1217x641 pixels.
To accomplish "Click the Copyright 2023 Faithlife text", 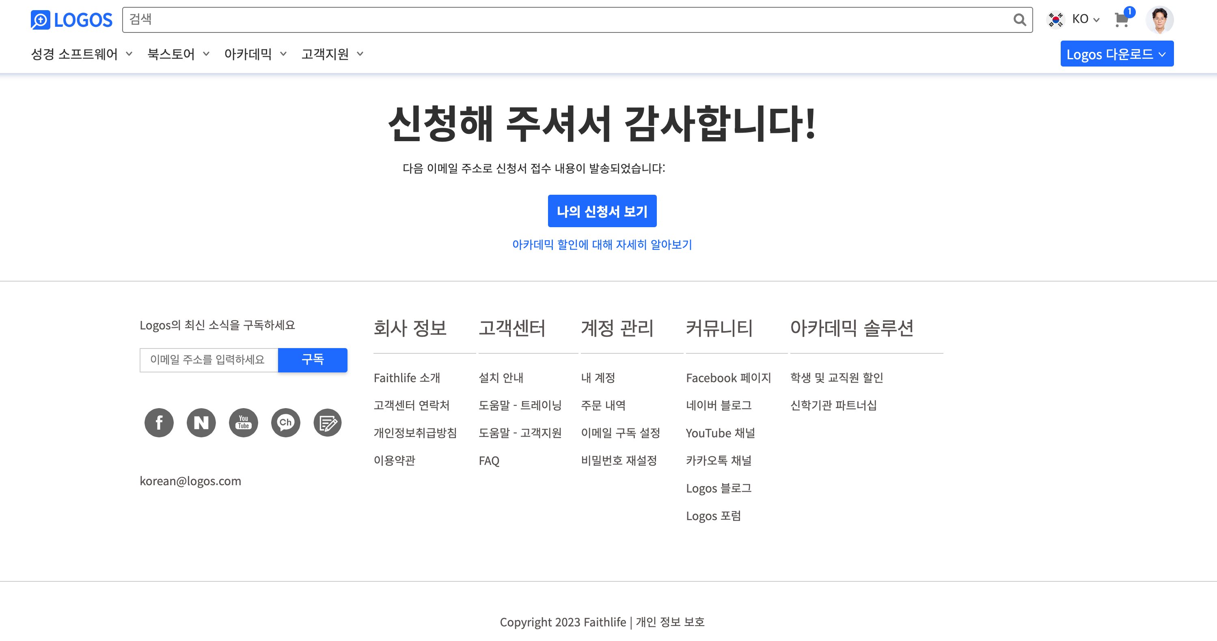I will (x=563, y=622).
